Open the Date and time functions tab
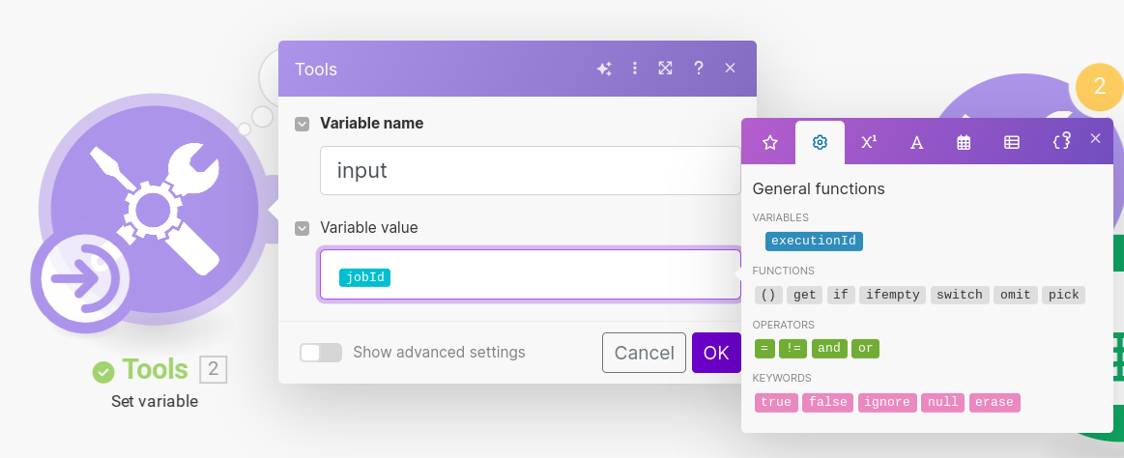The height and width of the screenshot is (458, 1124). [x=964, y=143]
